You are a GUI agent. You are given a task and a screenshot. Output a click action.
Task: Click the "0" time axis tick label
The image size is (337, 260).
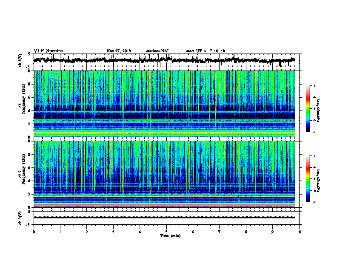tap(34, 232)
